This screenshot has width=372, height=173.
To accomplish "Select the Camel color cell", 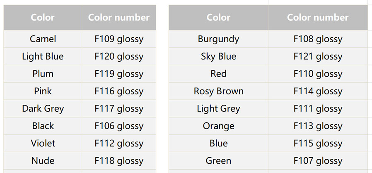I will coord(43,39).
